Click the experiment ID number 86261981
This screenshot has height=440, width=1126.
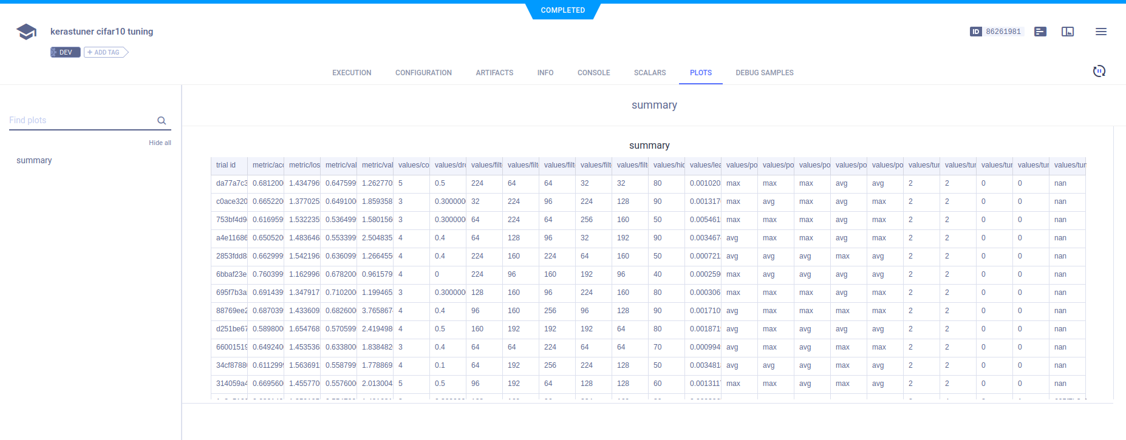coord(1003,32)
